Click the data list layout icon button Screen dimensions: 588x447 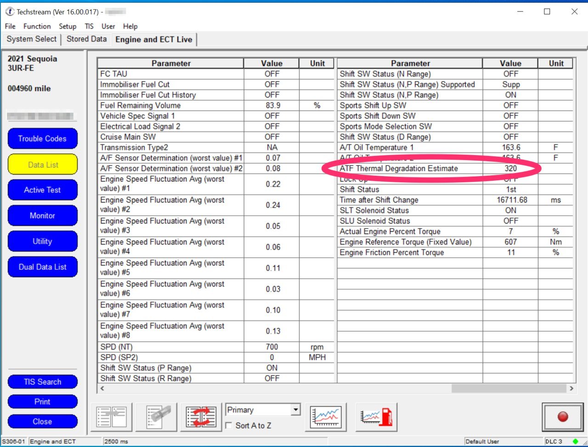click(x=111, y=417)
